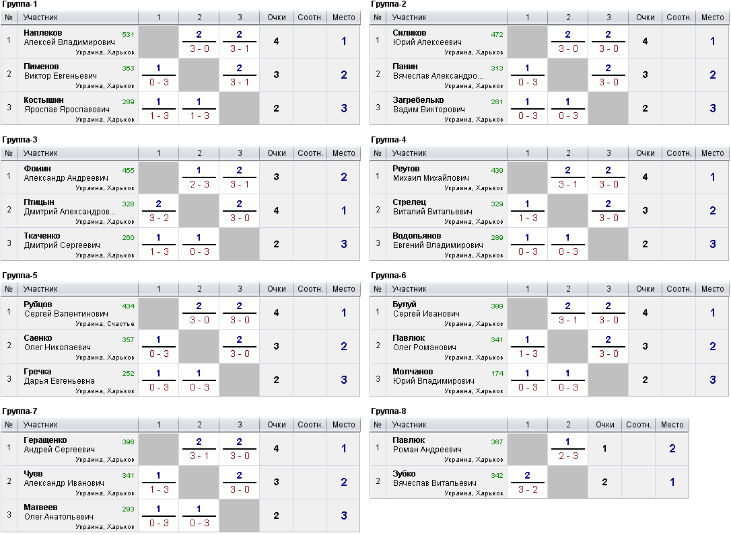Click place 1 of Зубко Вячеслав
Viewport: 731px width, 535px height.
(x=672, y=482)
